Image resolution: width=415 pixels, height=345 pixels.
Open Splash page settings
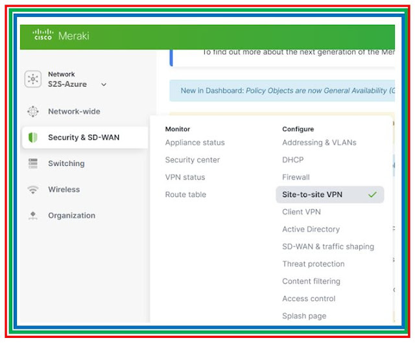[304, 316]
